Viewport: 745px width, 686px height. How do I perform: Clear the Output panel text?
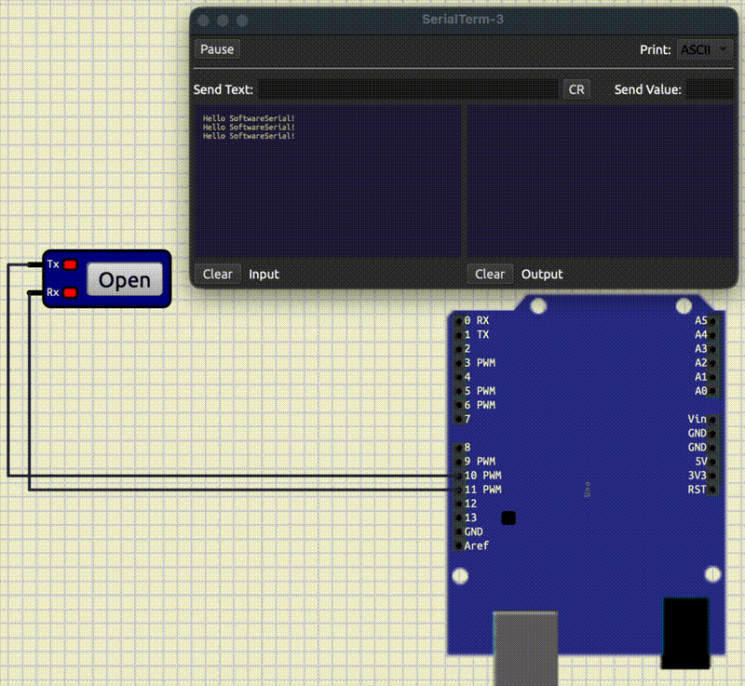tap(490, 274)
